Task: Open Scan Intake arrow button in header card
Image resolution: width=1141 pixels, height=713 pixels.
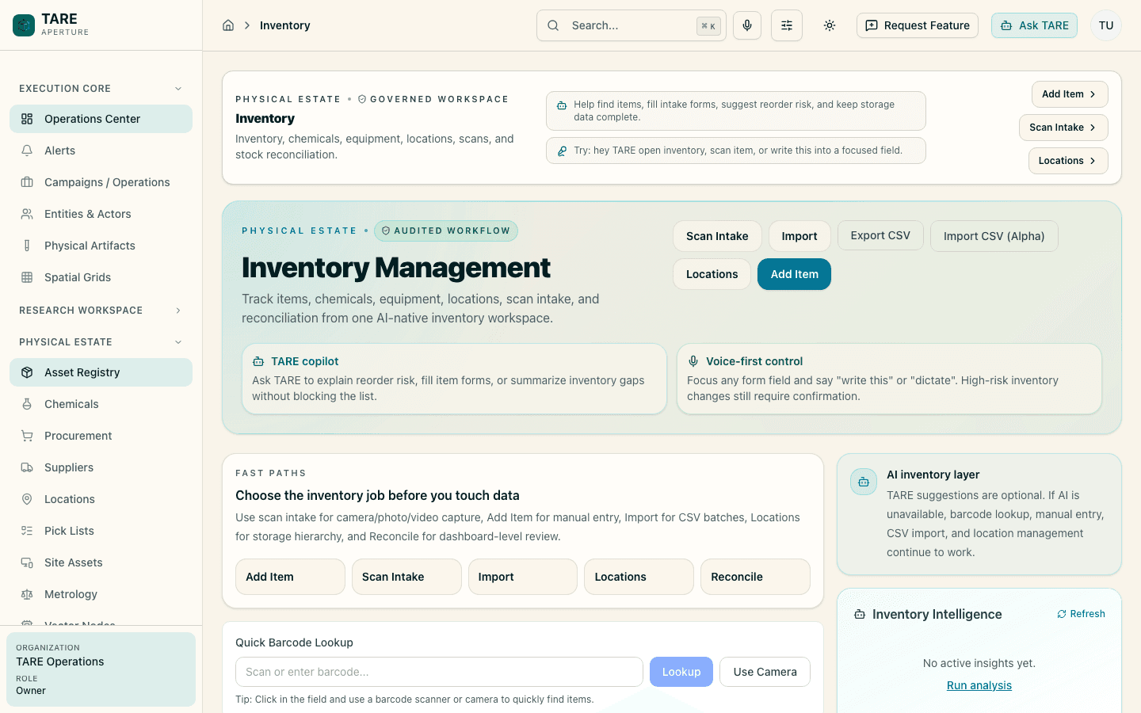Action: coord(1063,128)
